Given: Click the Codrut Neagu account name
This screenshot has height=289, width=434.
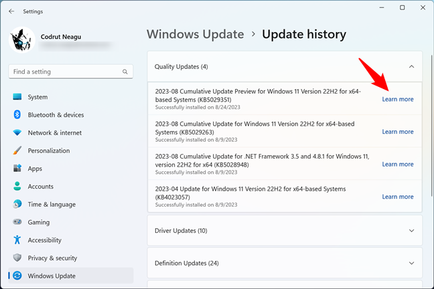Looking at the screenshot, I should tap(61, 37).
